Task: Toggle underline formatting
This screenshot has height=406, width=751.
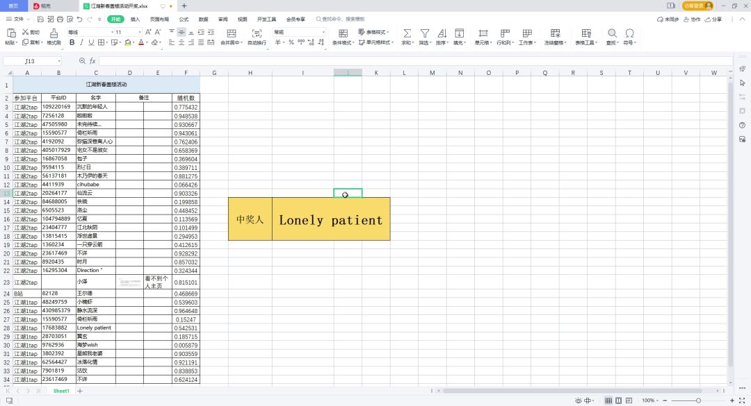Action: pyautogui.click(x=91, y=43)
